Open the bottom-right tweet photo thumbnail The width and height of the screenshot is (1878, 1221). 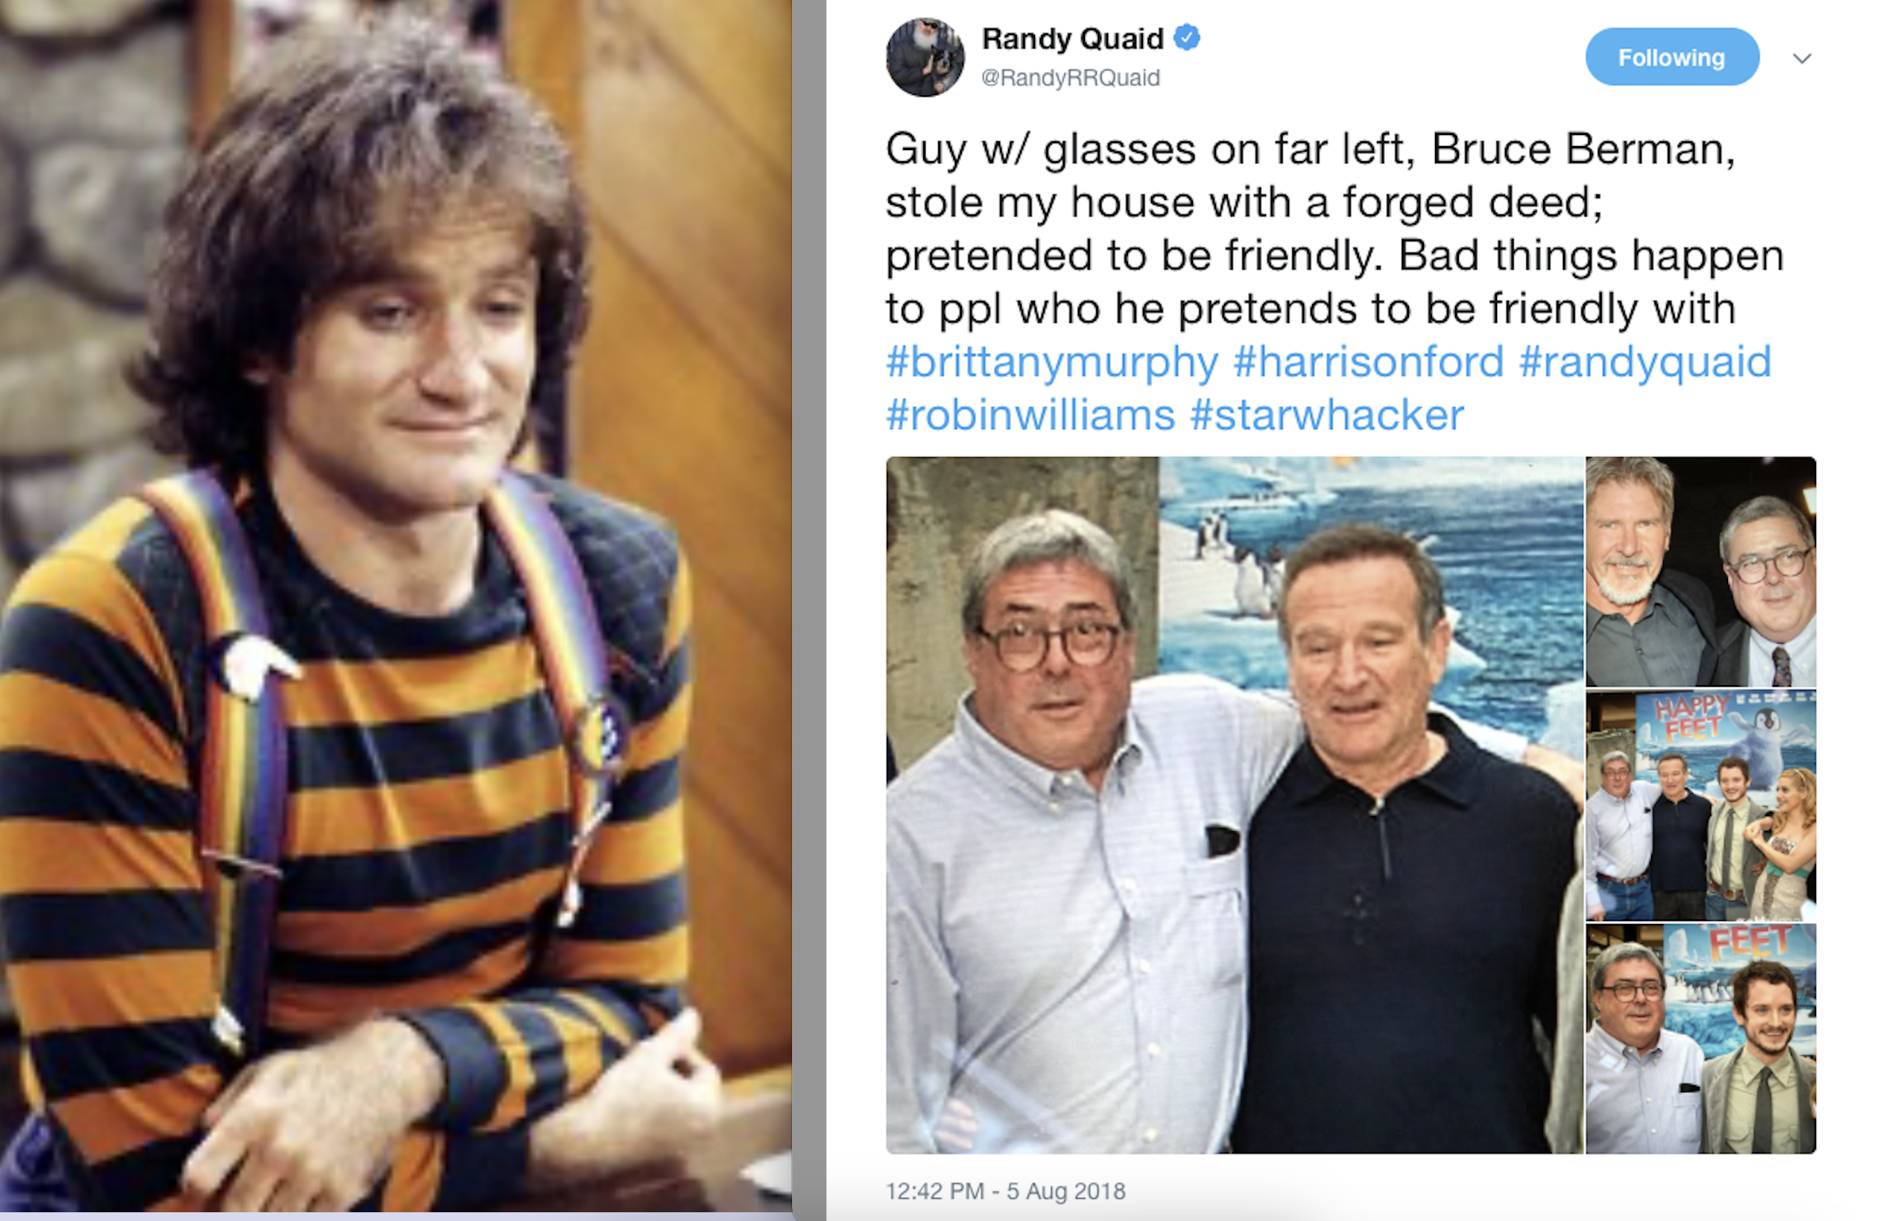click(1700, 1038)
